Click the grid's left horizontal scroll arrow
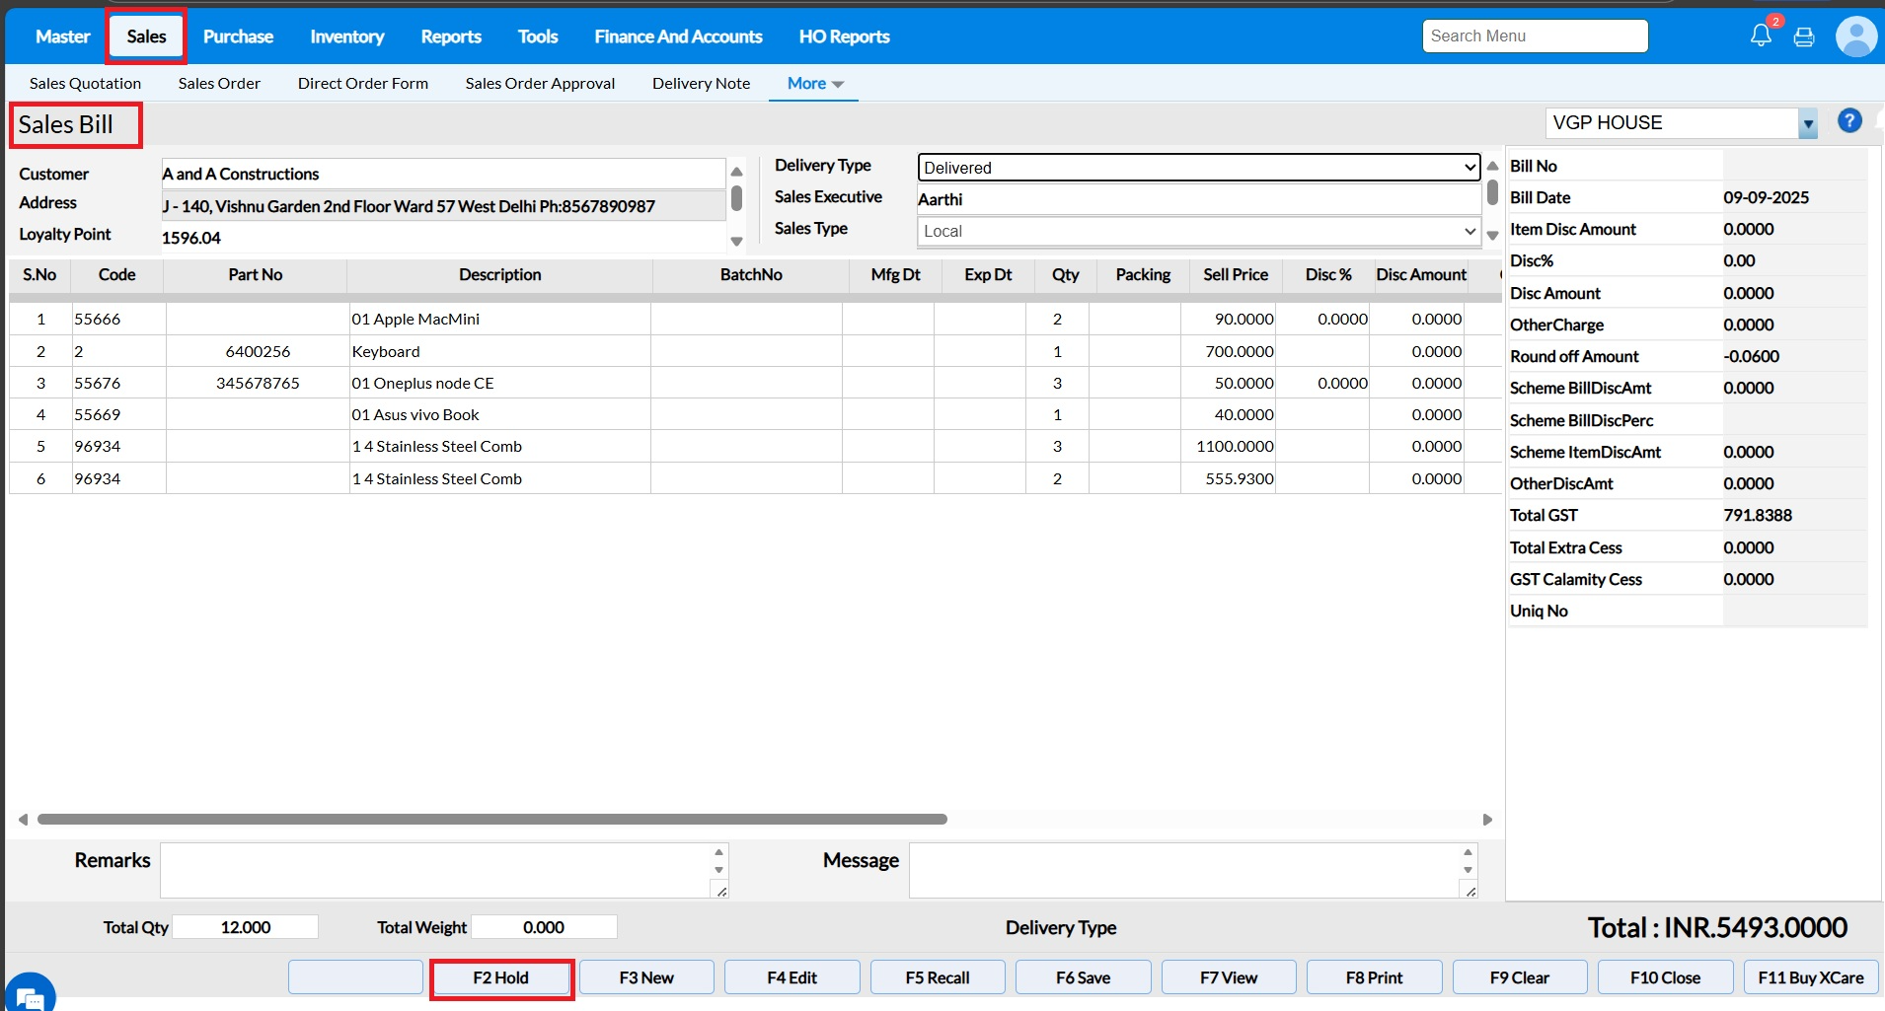1885x1011 pixels. [x=23, y=820]
